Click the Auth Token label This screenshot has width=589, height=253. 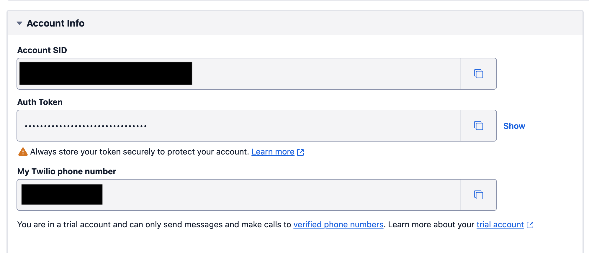pos(40,102)
